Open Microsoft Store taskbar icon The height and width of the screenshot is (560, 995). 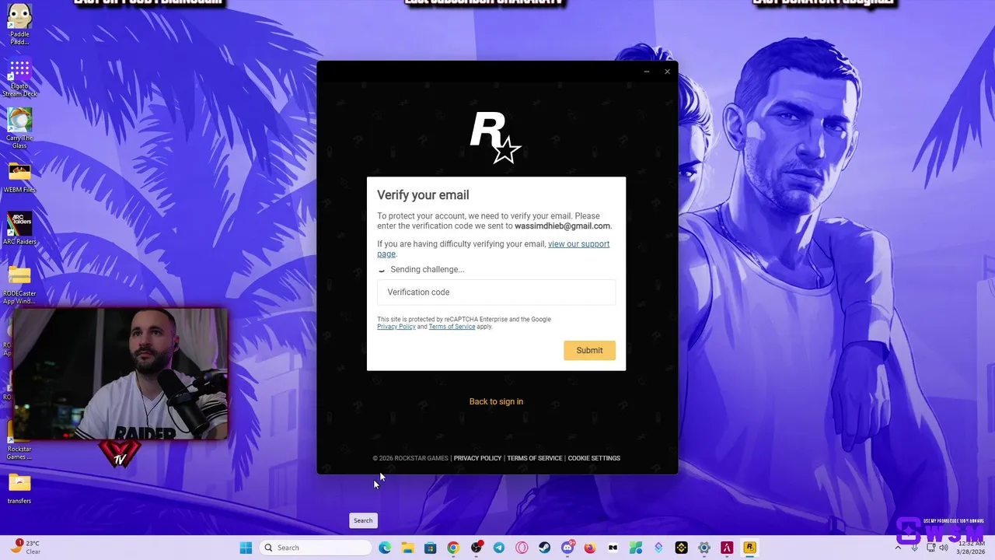click(x=431, y=548)
